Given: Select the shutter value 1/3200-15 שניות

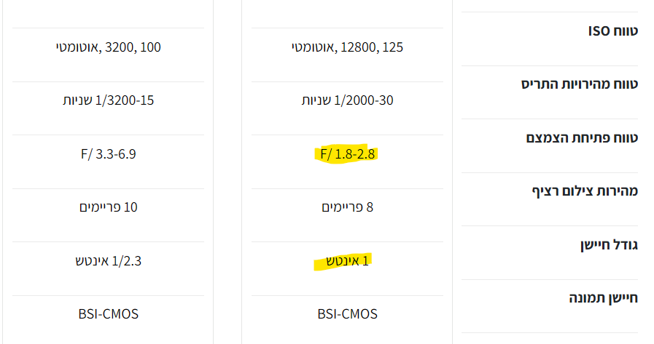Looking at the screenshot, I should [x=108, y=100].
